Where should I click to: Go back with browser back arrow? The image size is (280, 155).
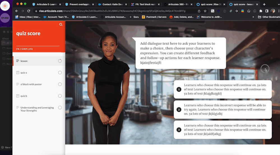[17, 11]
